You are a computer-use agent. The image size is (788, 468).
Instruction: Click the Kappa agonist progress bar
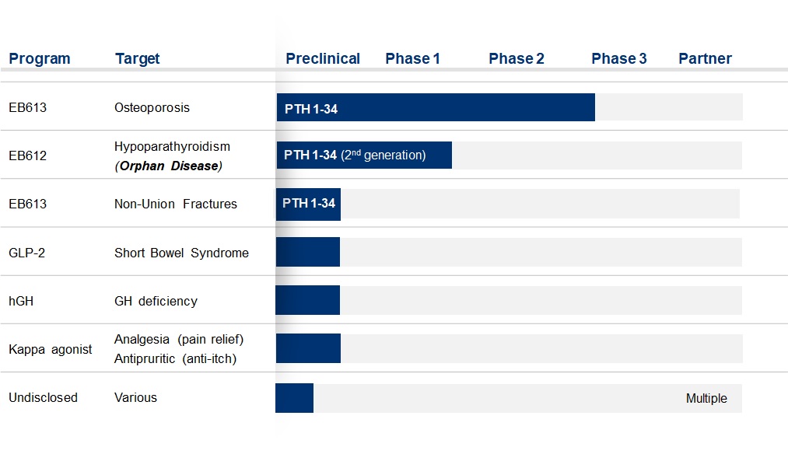[308, 348]
